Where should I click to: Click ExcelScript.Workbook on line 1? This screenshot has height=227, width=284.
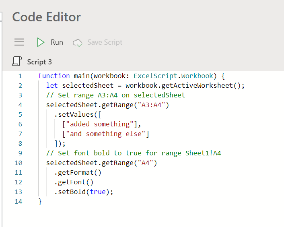point(173,76)
